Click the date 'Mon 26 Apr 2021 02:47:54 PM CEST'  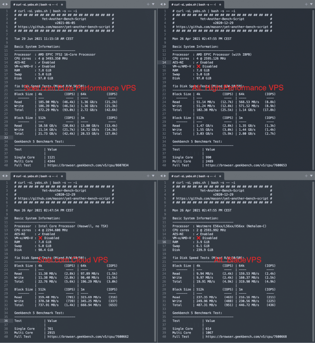(44, 210)
